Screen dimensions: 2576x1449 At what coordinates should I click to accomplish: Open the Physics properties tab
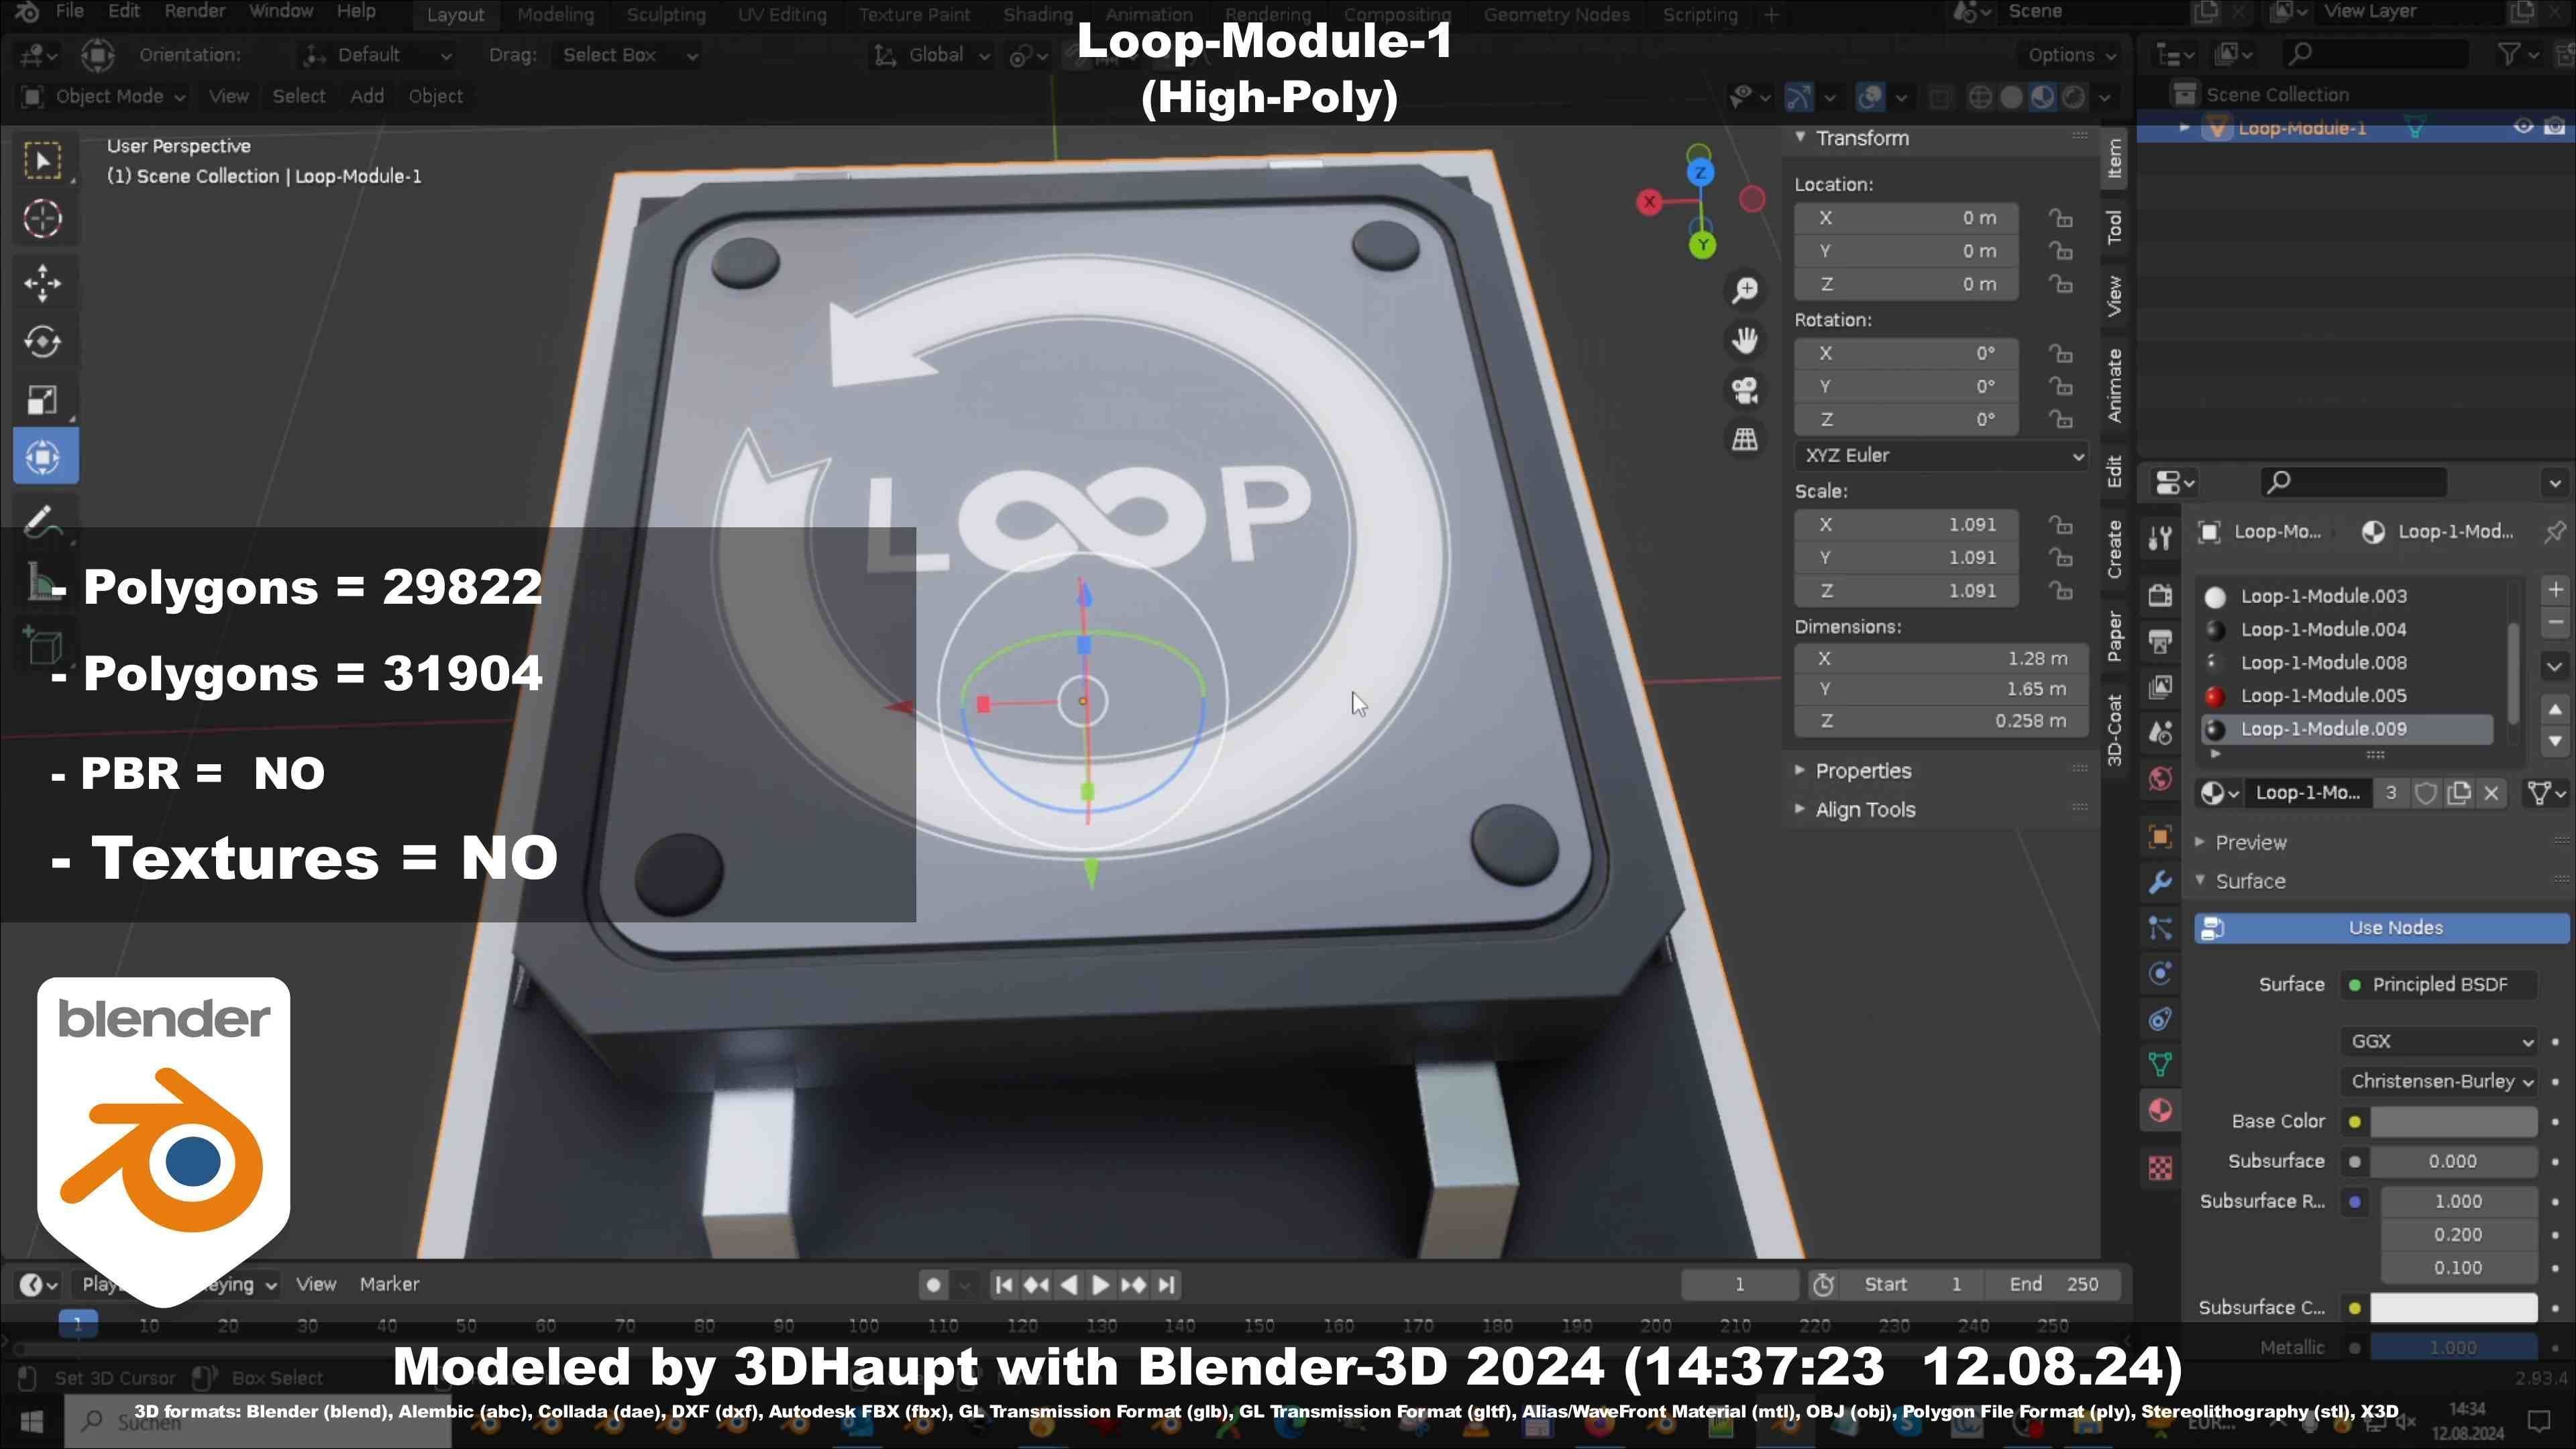(2160, 974)
